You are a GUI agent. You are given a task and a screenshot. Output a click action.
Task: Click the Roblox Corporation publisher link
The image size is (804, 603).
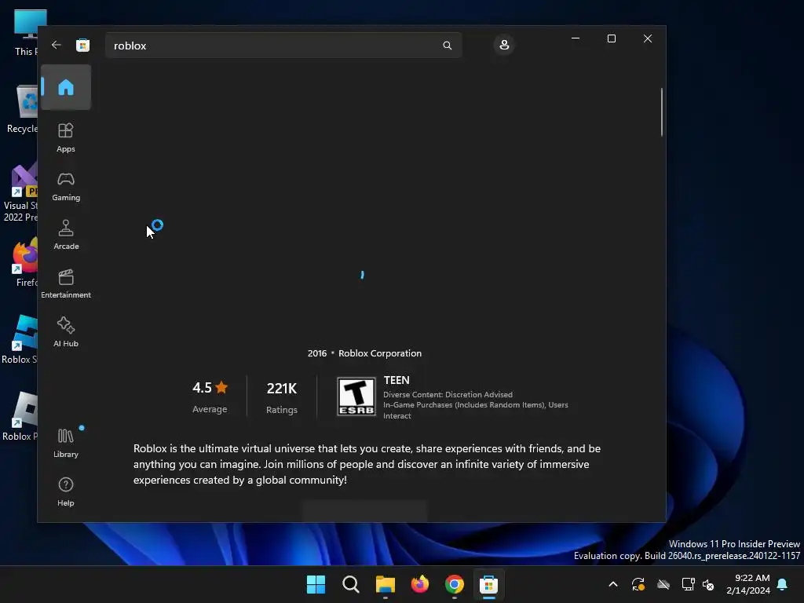(380, 353)
